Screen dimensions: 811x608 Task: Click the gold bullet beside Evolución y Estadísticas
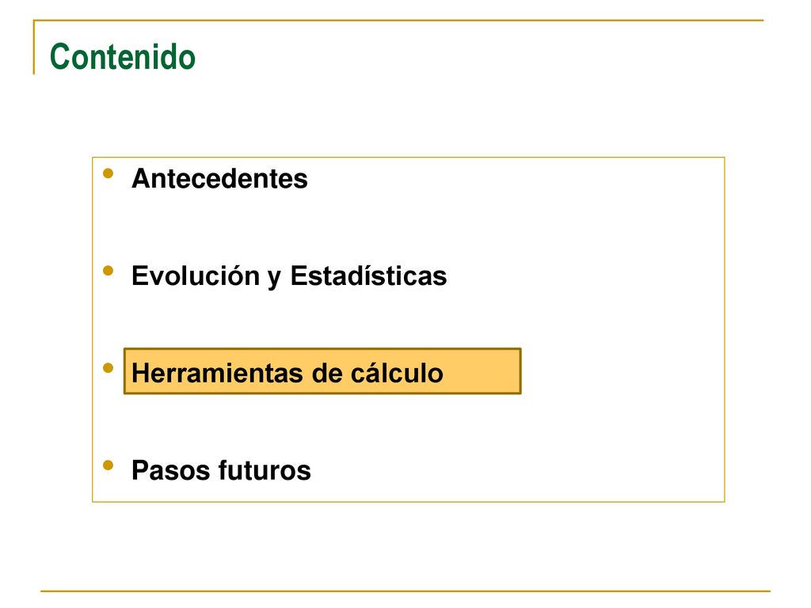108,271
